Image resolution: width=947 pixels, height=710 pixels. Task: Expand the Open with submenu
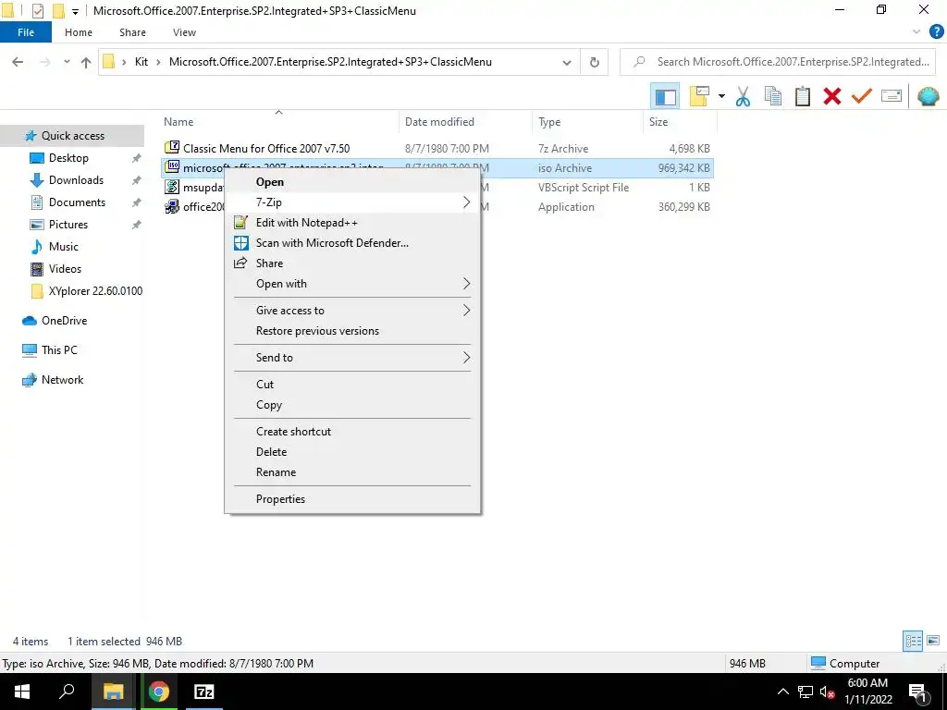(x=352, y=284)
